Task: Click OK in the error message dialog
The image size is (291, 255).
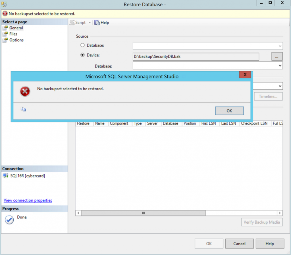Action: [229, 111]
